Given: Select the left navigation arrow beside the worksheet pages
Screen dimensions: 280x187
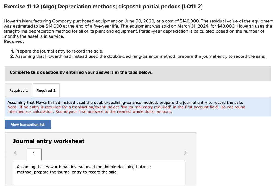Looking at the screenshot, I should tap(15, 153).
